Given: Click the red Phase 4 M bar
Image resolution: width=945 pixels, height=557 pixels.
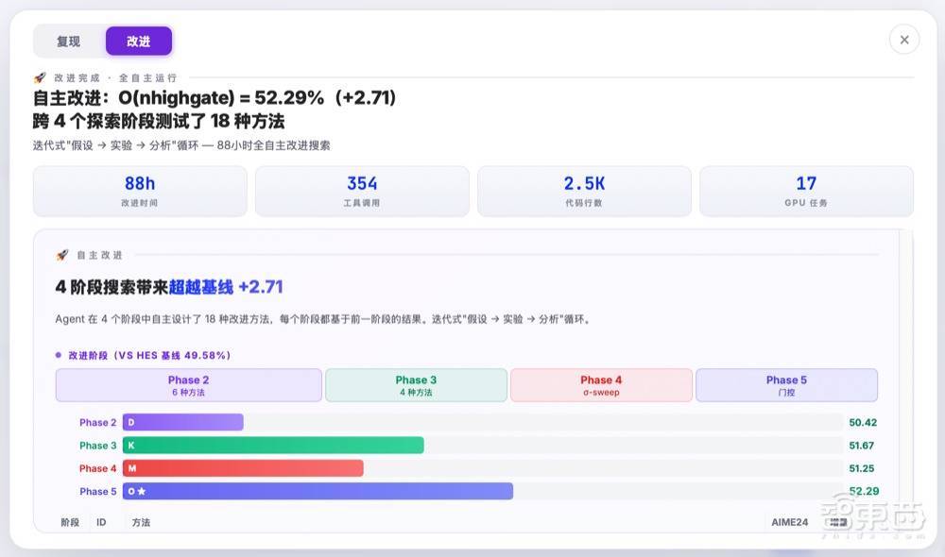Looking at the screenshot, I should click(243, 468).
